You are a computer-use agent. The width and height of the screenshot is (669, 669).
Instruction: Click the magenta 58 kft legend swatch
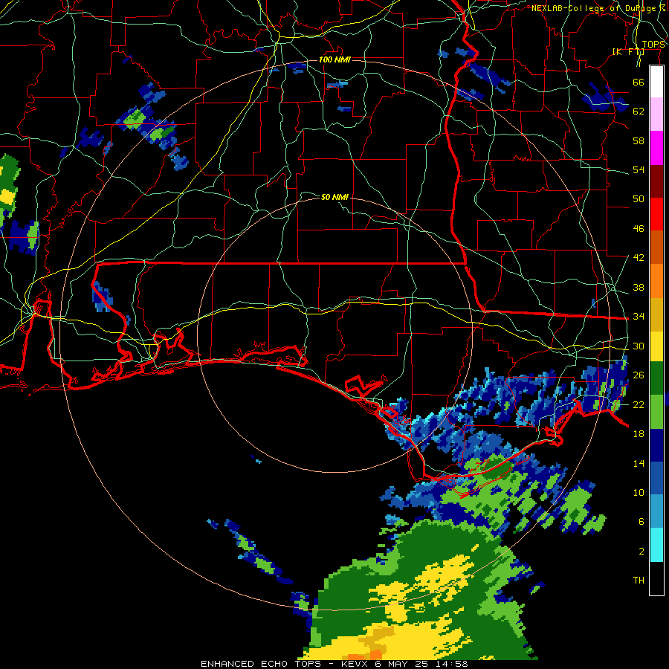click(656, 148)
